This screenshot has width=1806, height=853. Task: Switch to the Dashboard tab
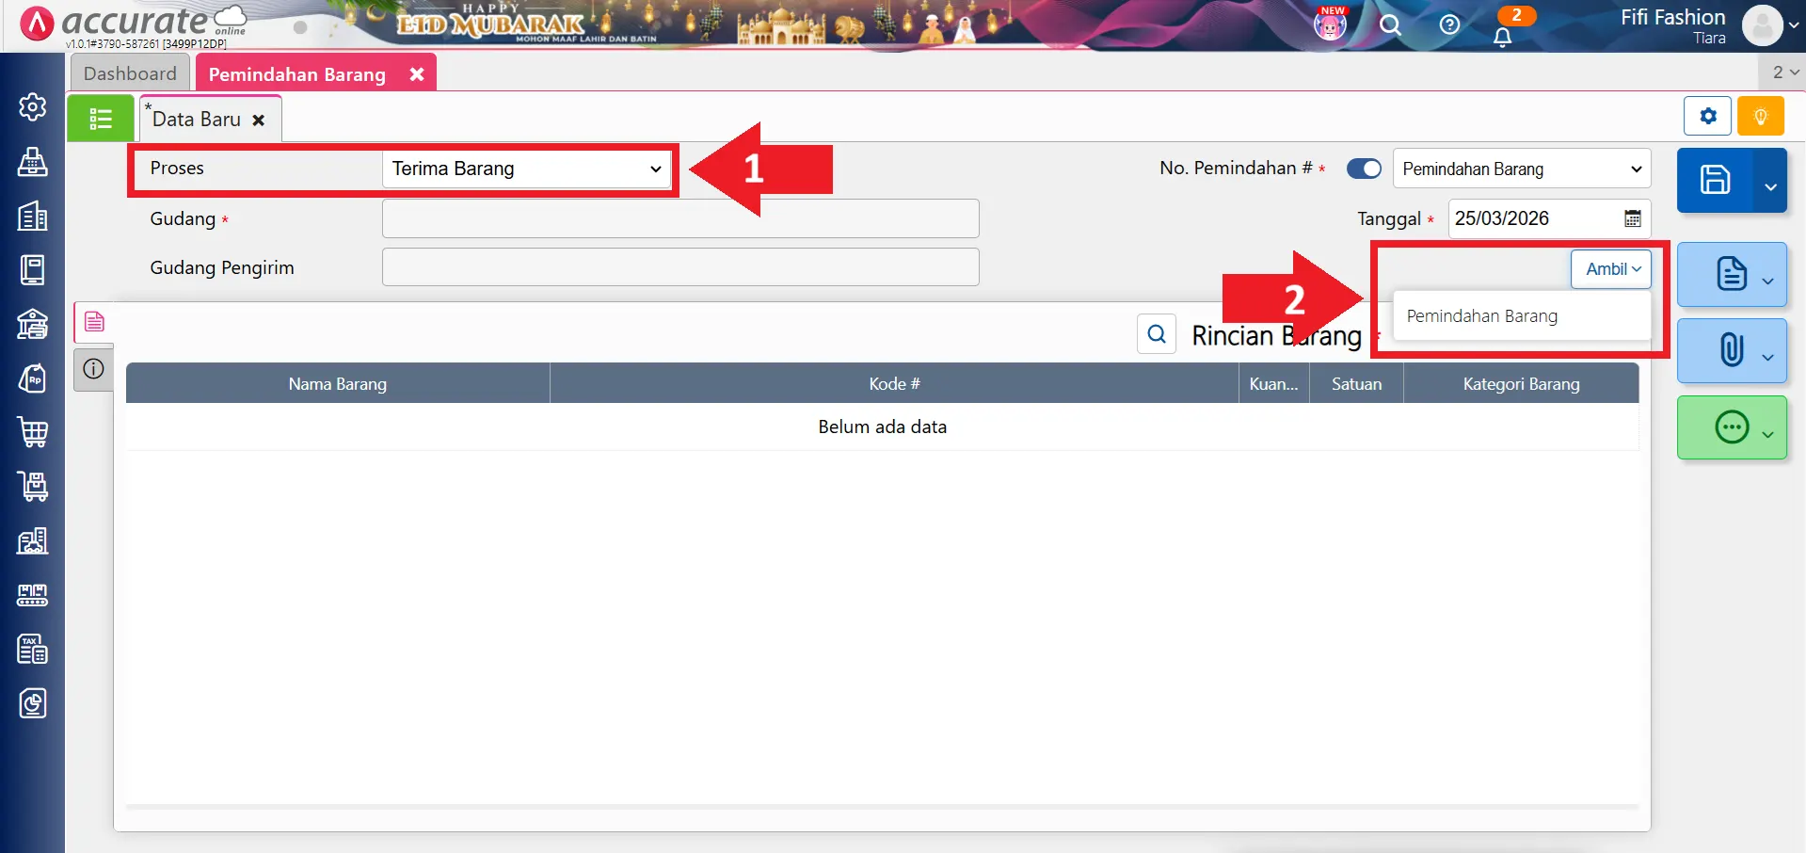click(130, 73)
